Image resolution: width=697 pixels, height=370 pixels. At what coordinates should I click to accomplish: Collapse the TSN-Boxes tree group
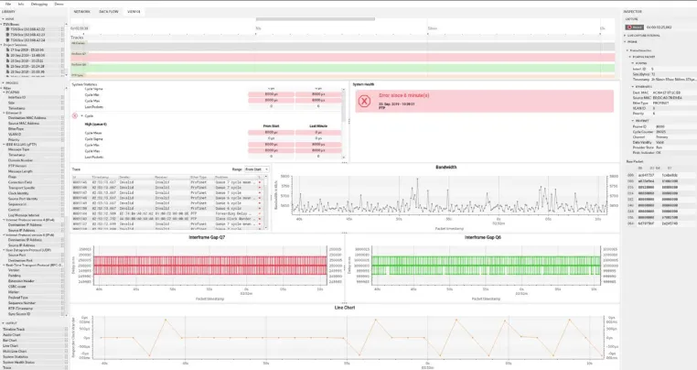pos(2,25)
